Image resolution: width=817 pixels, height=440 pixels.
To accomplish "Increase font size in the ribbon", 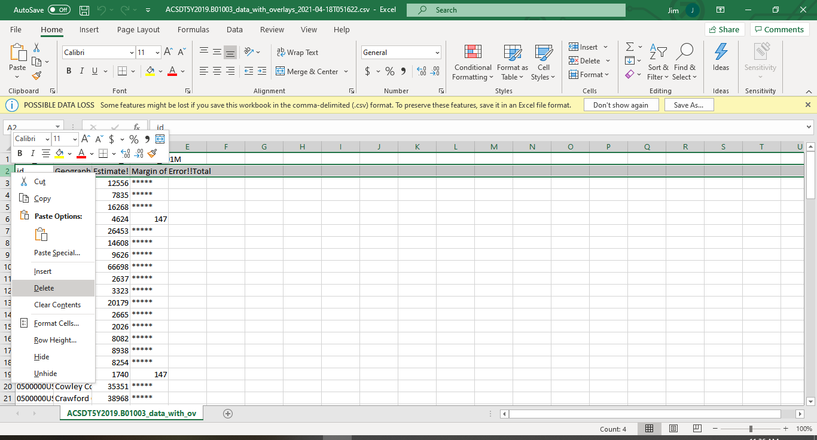I will pyautogui.click(x=168, y=53).
